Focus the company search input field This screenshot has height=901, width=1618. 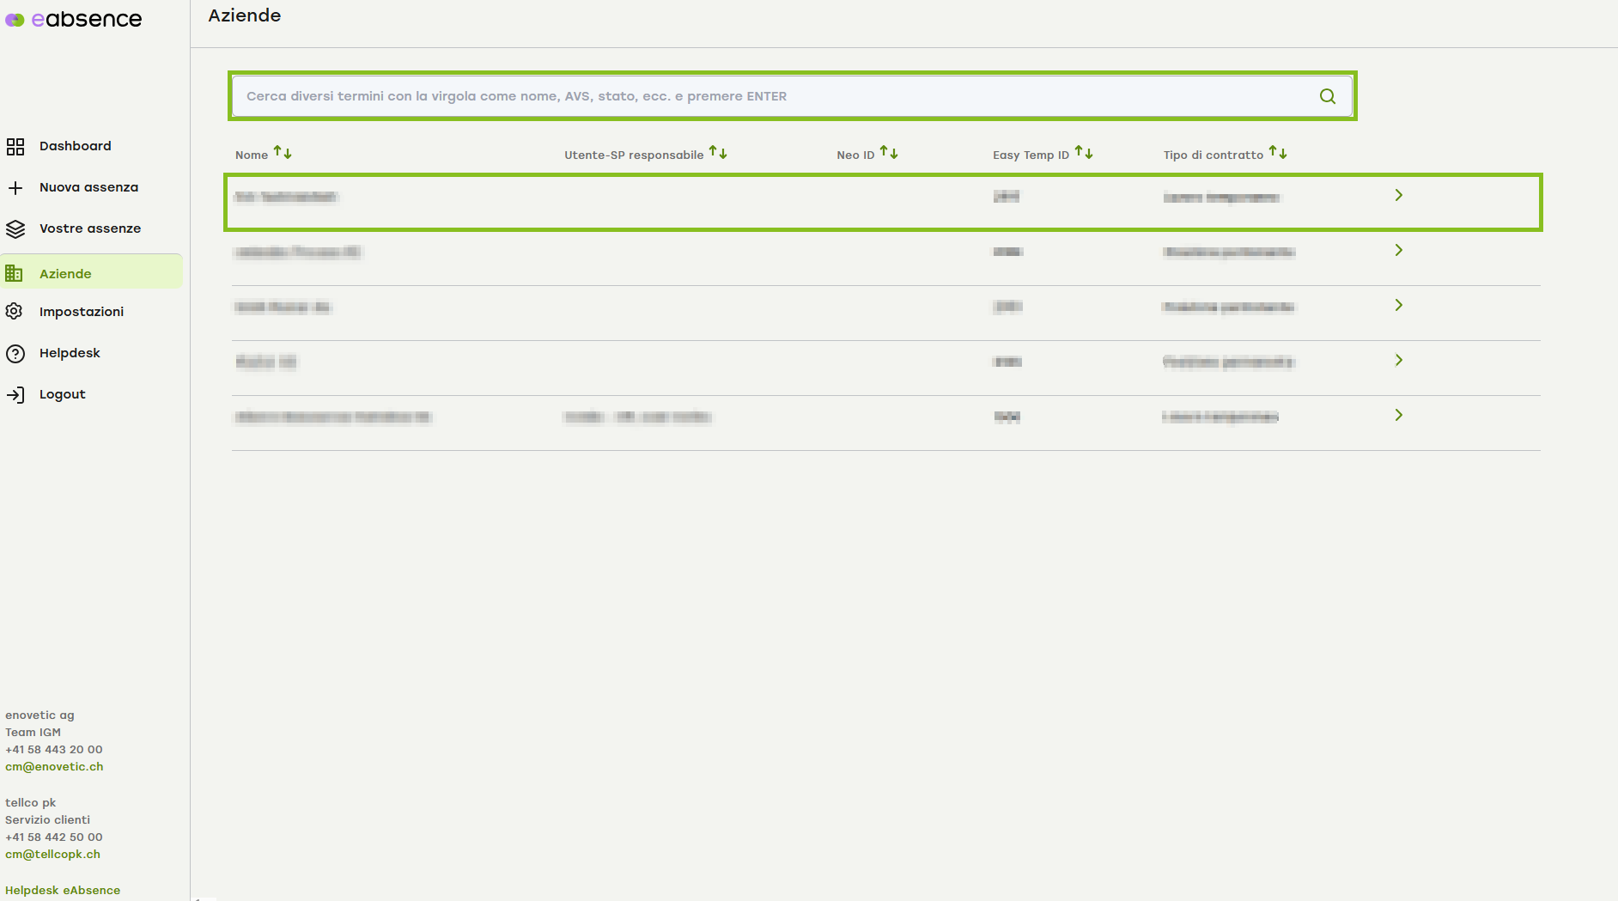click(773, 96)
